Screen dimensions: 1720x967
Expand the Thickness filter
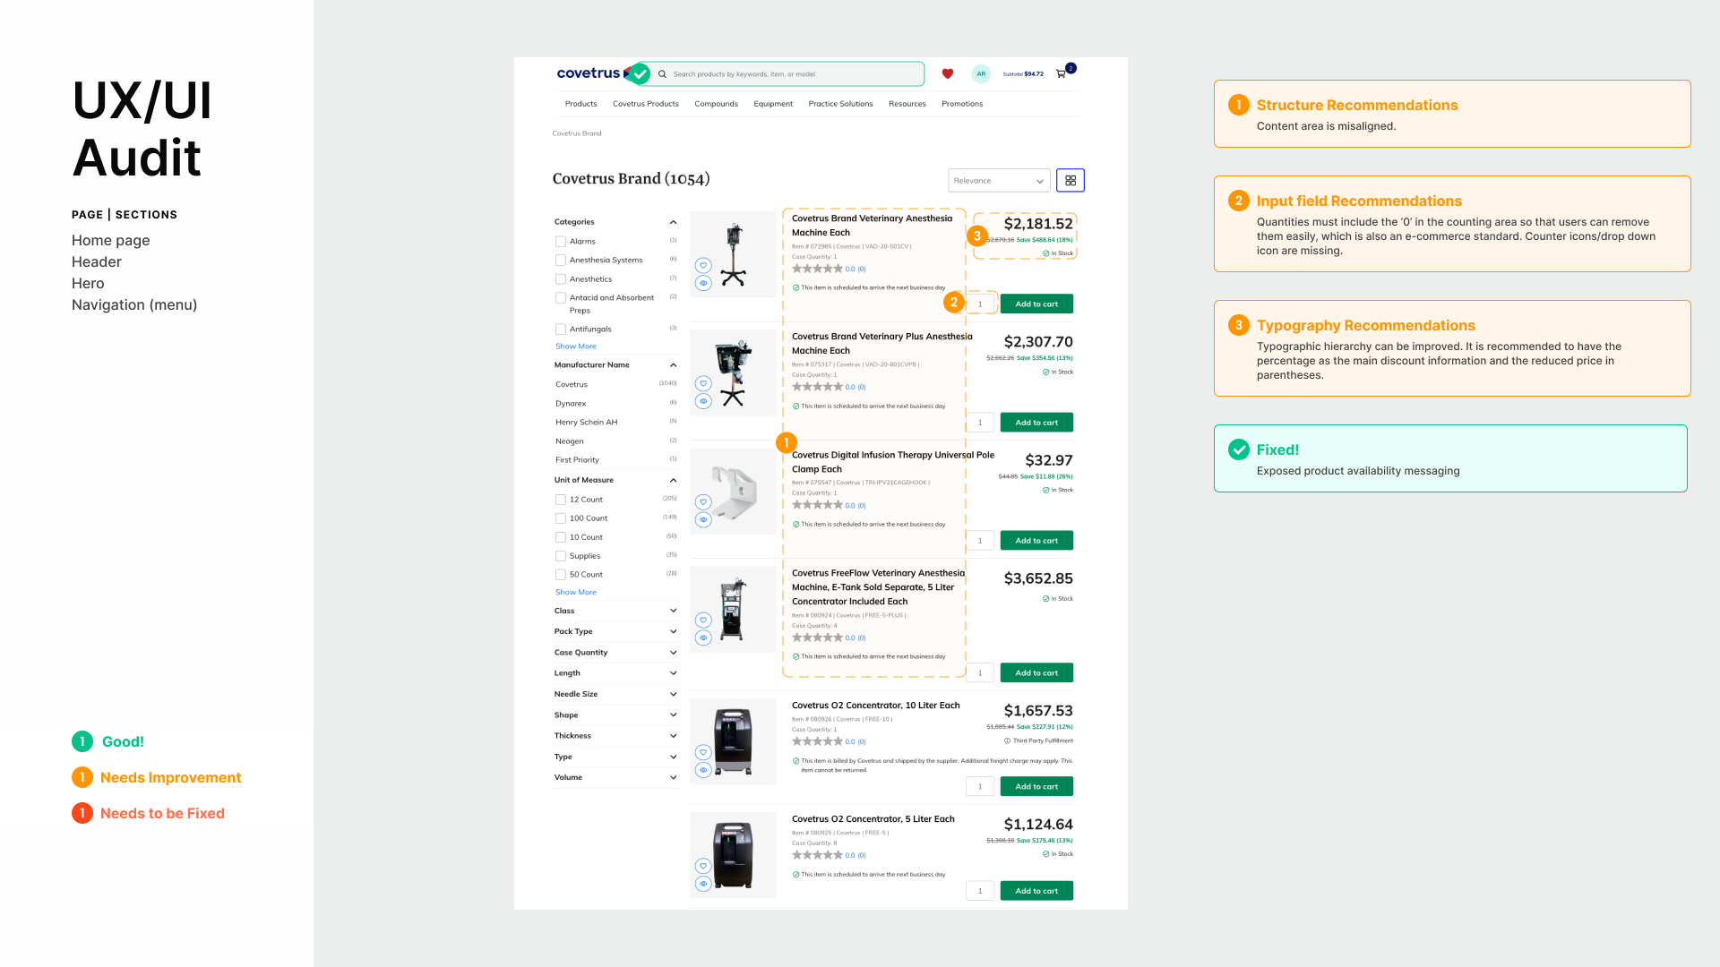click(x=674, y=736)
